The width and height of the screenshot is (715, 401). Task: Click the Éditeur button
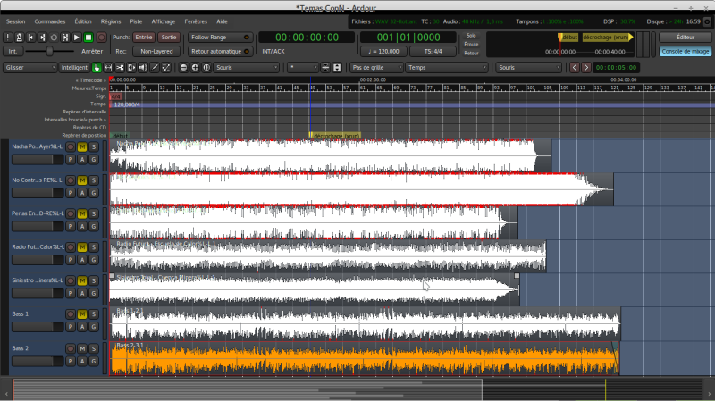coord(686,38)
